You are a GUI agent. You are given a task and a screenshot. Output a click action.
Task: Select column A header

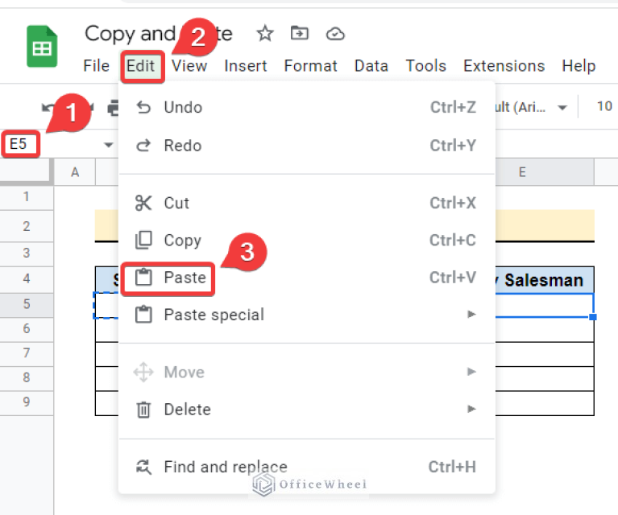coord(75,172)
